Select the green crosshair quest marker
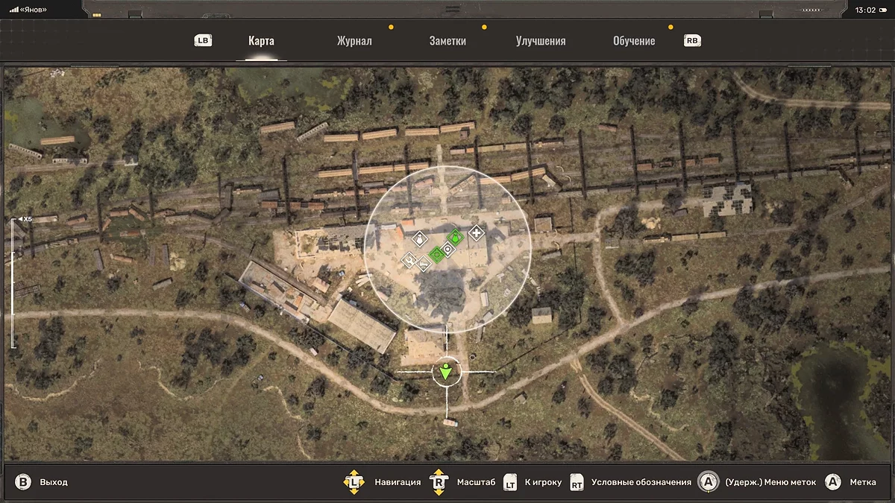895x503 pixels. coord(436,253)
